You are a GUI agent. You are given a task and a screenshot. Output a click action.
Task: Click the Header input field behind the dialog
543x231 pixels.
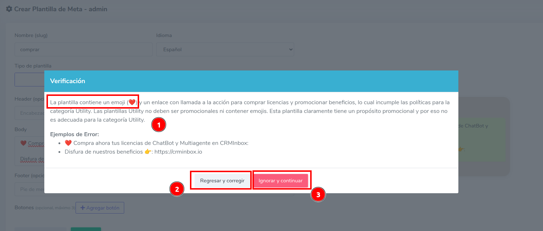29,113
